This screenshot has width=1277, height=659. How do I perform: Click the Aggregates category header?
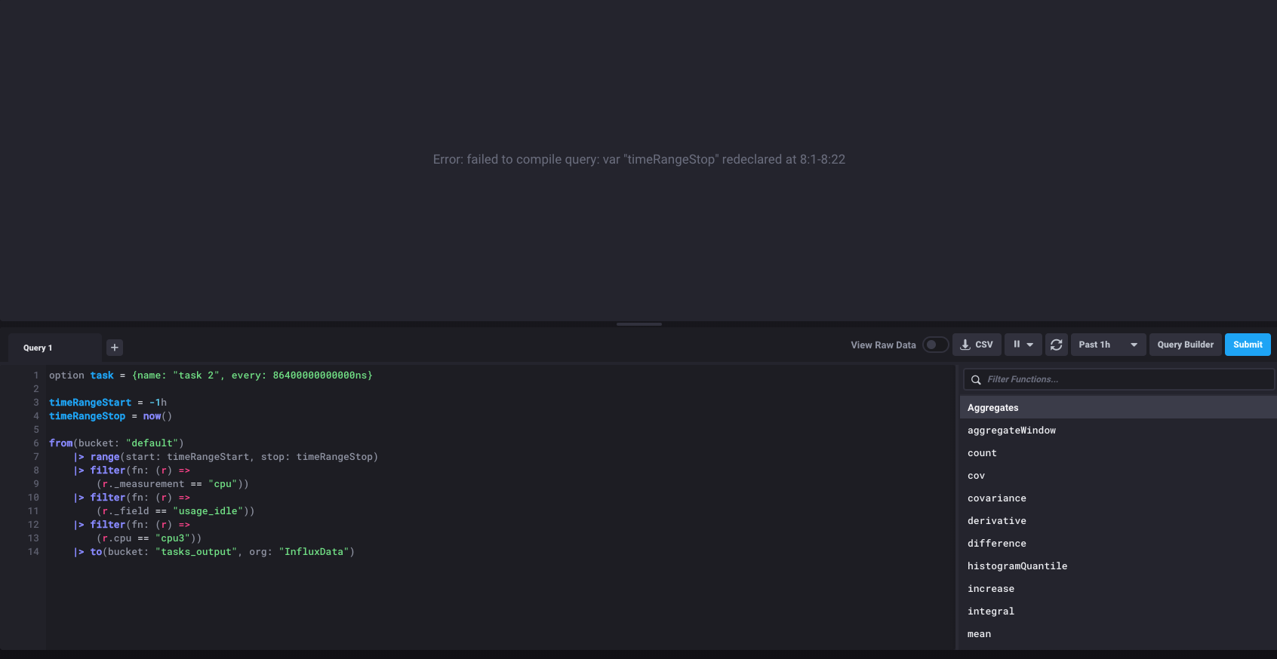coord(1119,407)
